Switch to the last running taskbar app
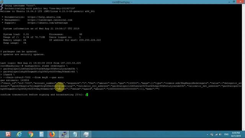This screenshot has width=245, height=138. click(86, 134)
